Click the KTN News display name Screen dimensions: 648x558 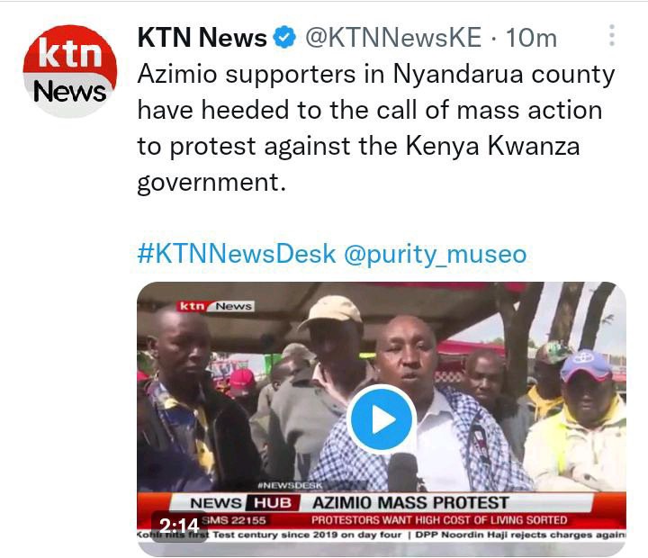pyautogui.click(x=202, y=38)
